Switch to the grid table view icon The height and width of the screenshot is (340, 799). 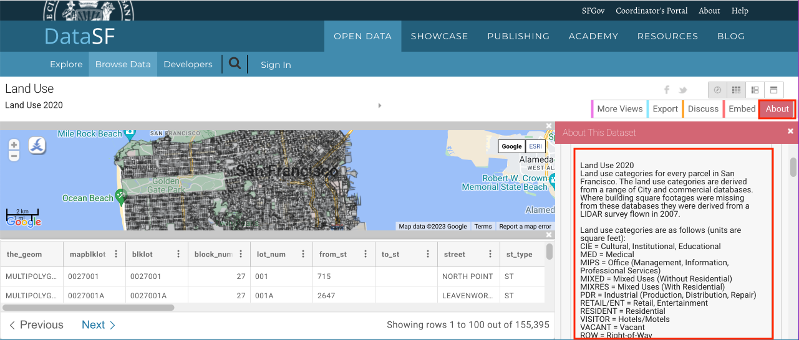click(736, 90)
